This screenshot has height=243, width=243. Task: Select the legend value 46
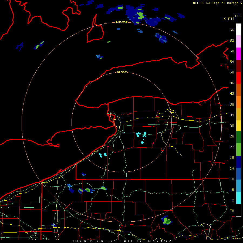pyautogui.click(x=232, y=83)
